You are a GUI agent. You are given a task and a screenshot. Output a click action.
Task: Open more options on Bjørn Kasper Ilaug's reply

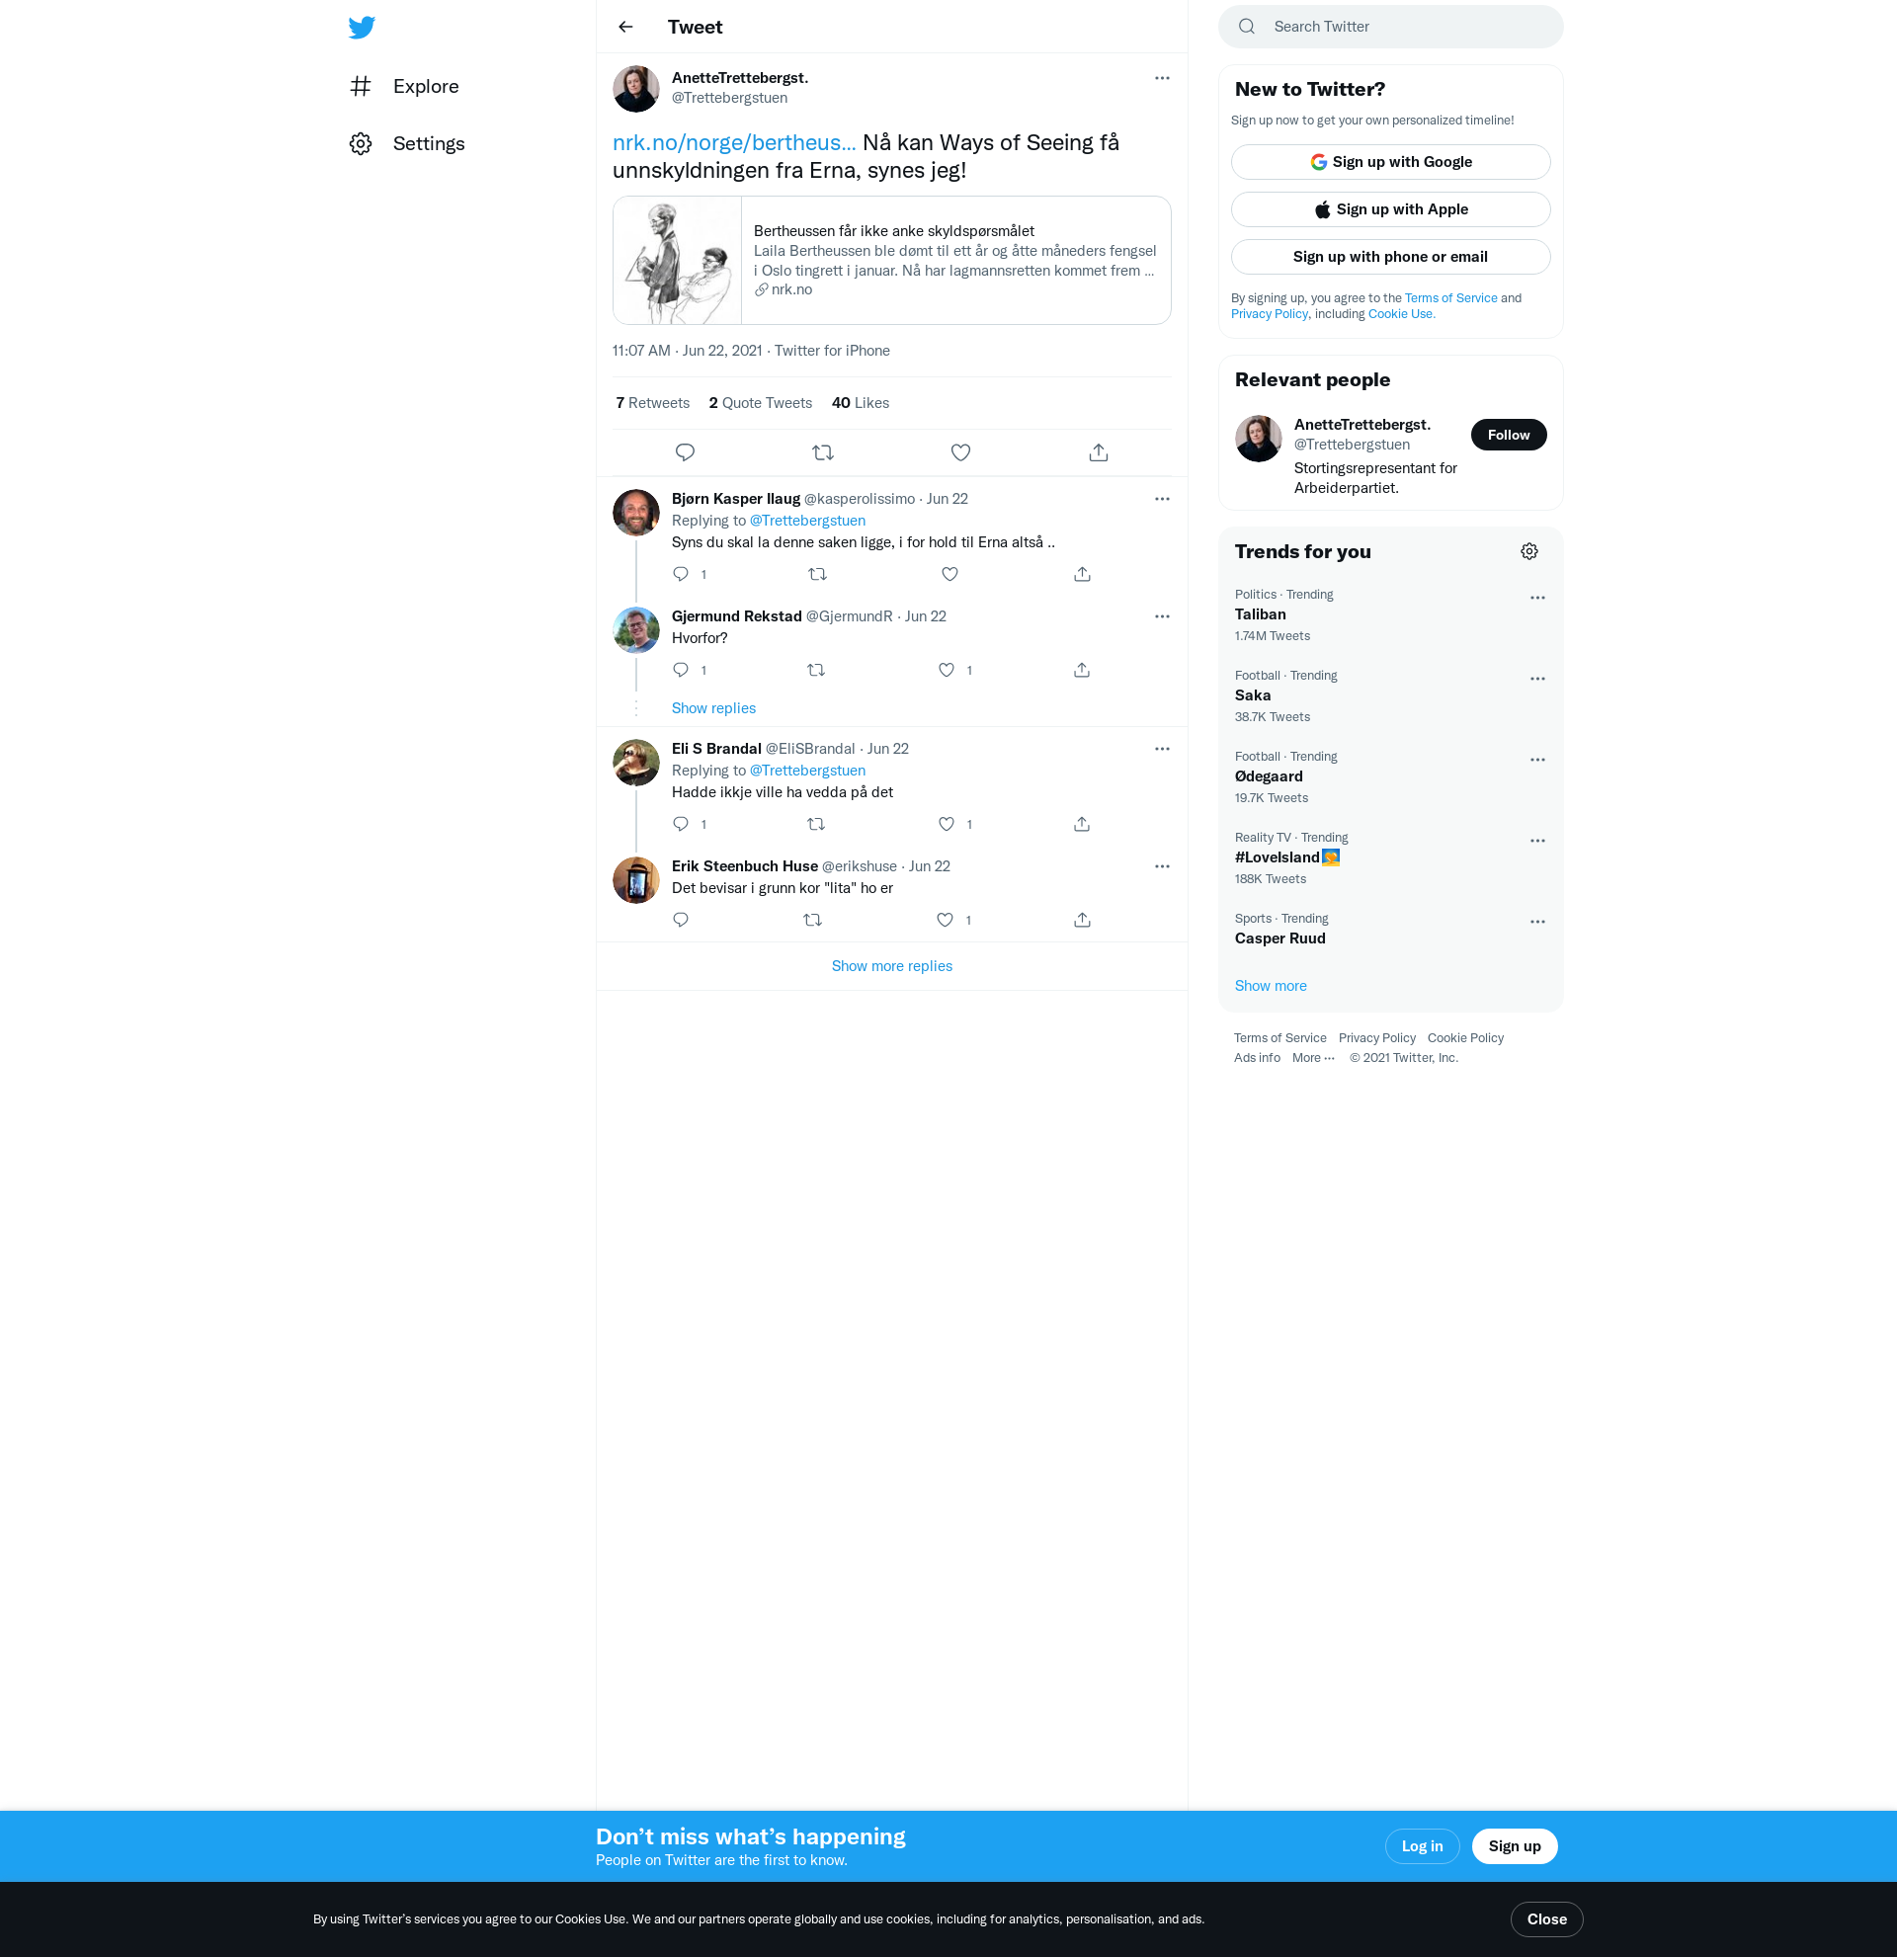[1162, 499]
